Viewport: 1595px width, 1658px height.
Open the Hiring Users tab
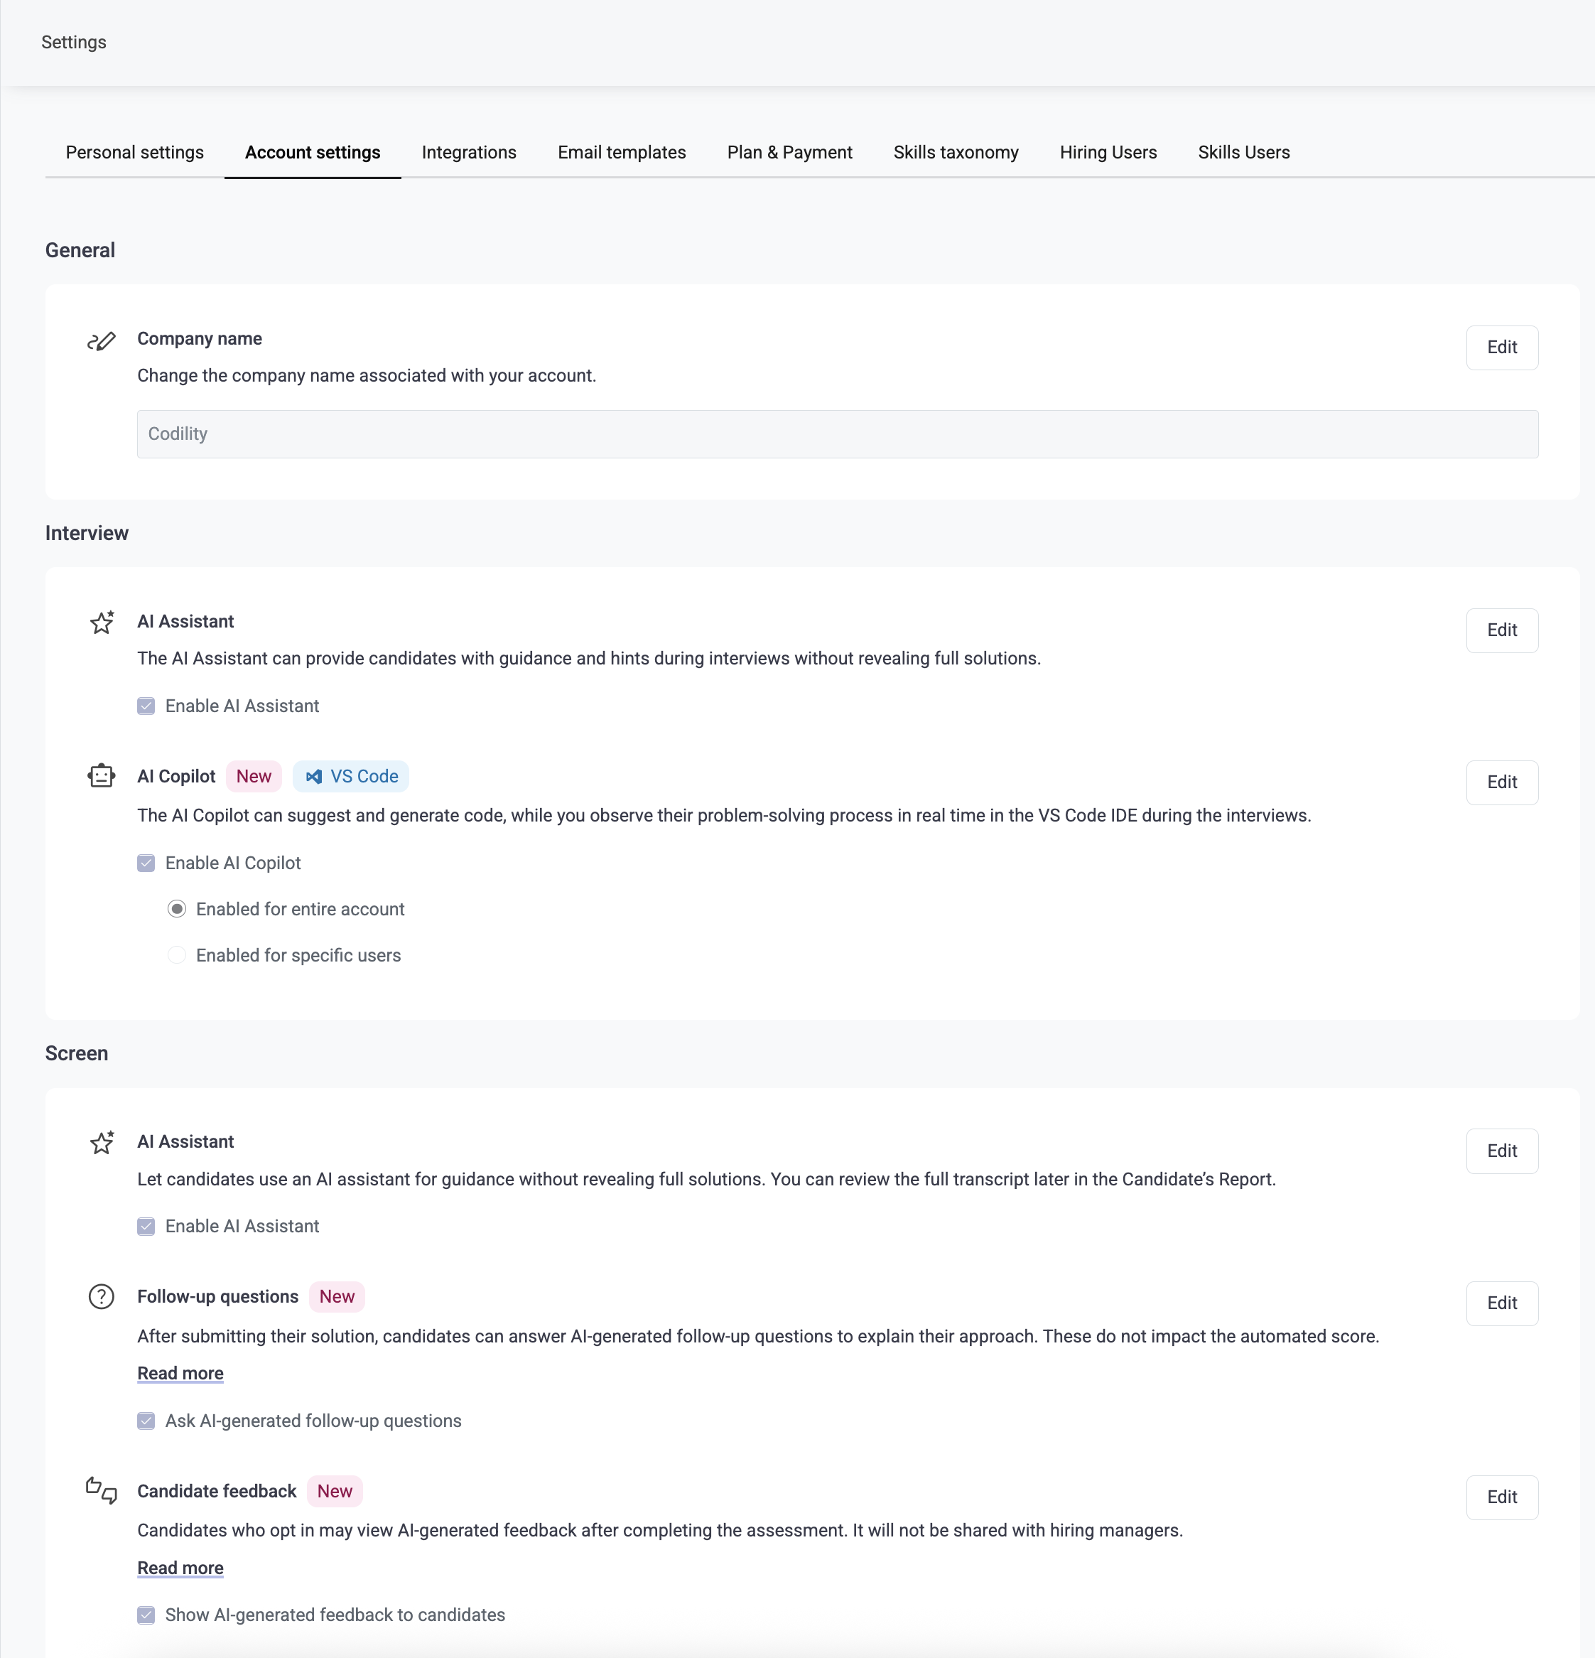(1108, 152)
